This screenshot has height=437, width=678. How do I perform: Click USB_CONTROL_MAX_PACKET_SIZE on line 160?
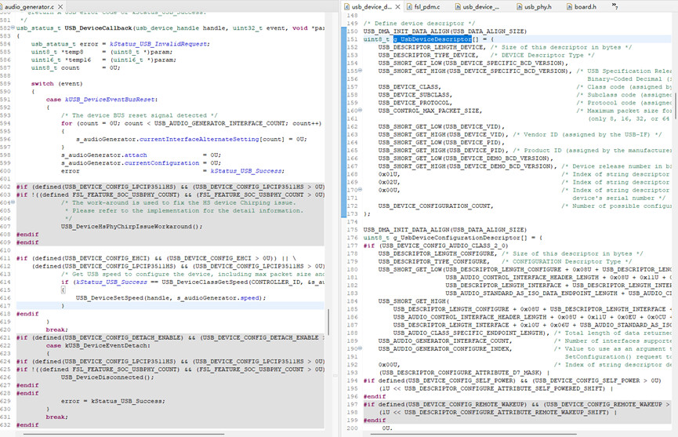coord(429,111)
